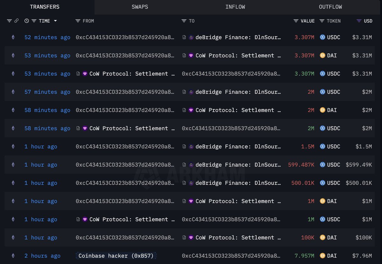Click the $100K USD amount

pos(364,238)
